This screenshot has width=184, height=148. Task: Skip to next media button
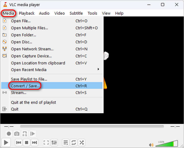35,142
